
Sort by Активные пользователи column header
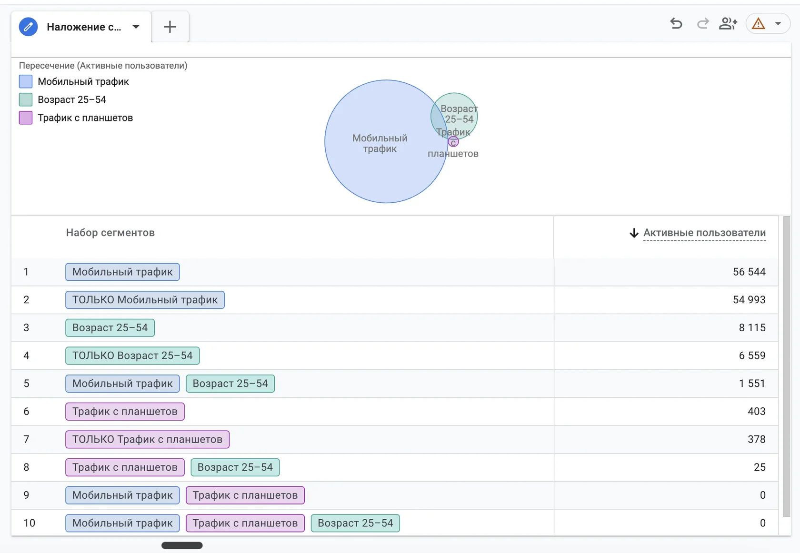click(704, 233)
